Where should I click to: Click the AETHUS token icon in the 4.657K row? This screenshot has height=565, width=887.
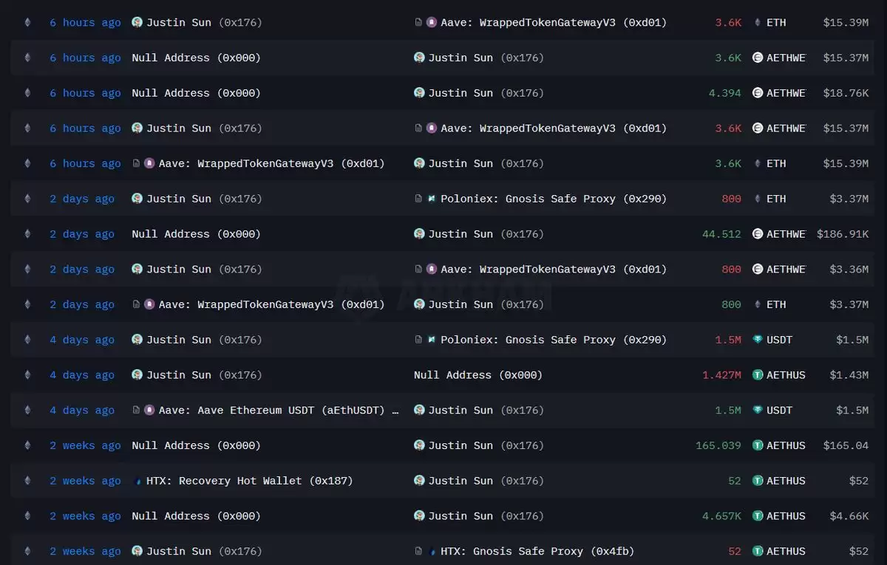tap(758, 516)
